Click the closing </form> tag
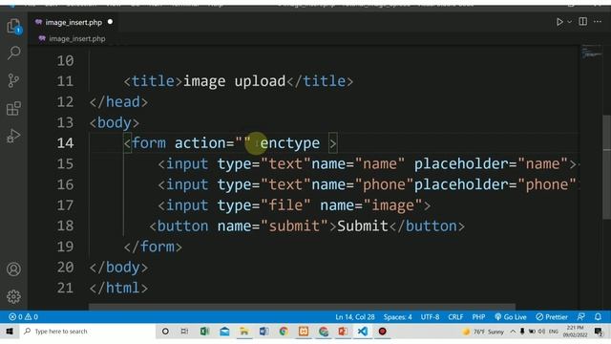This screenshot has height=344, width=611. (153, 247)
